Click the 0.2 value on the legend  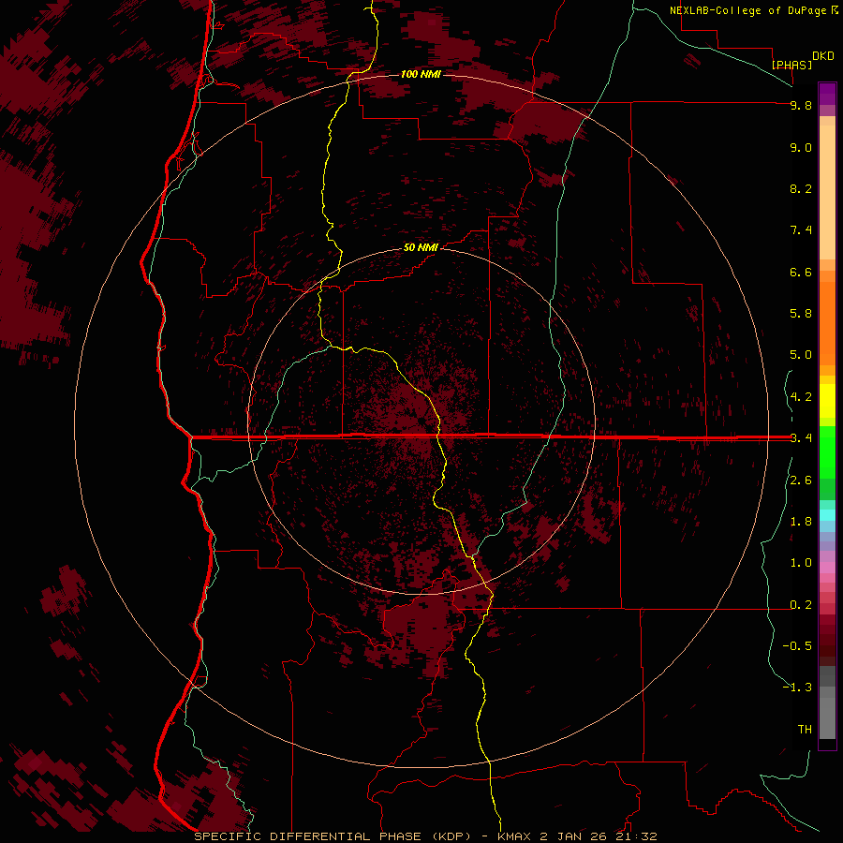pyautogui.click(x=801, y=605)
